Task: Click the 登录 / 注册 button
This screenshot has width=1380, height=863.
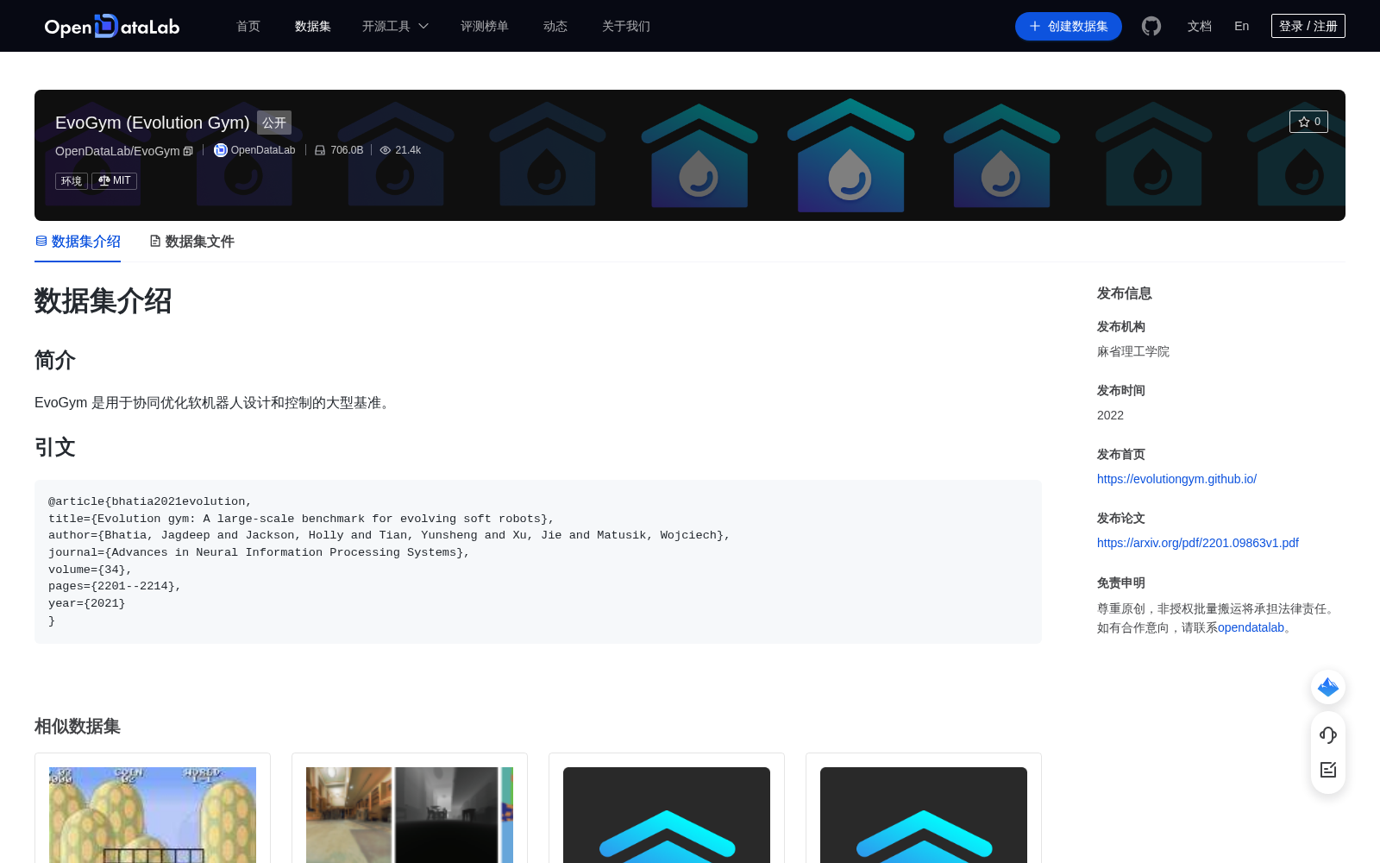Action: pyautogui.click(x=1308, y=26)
